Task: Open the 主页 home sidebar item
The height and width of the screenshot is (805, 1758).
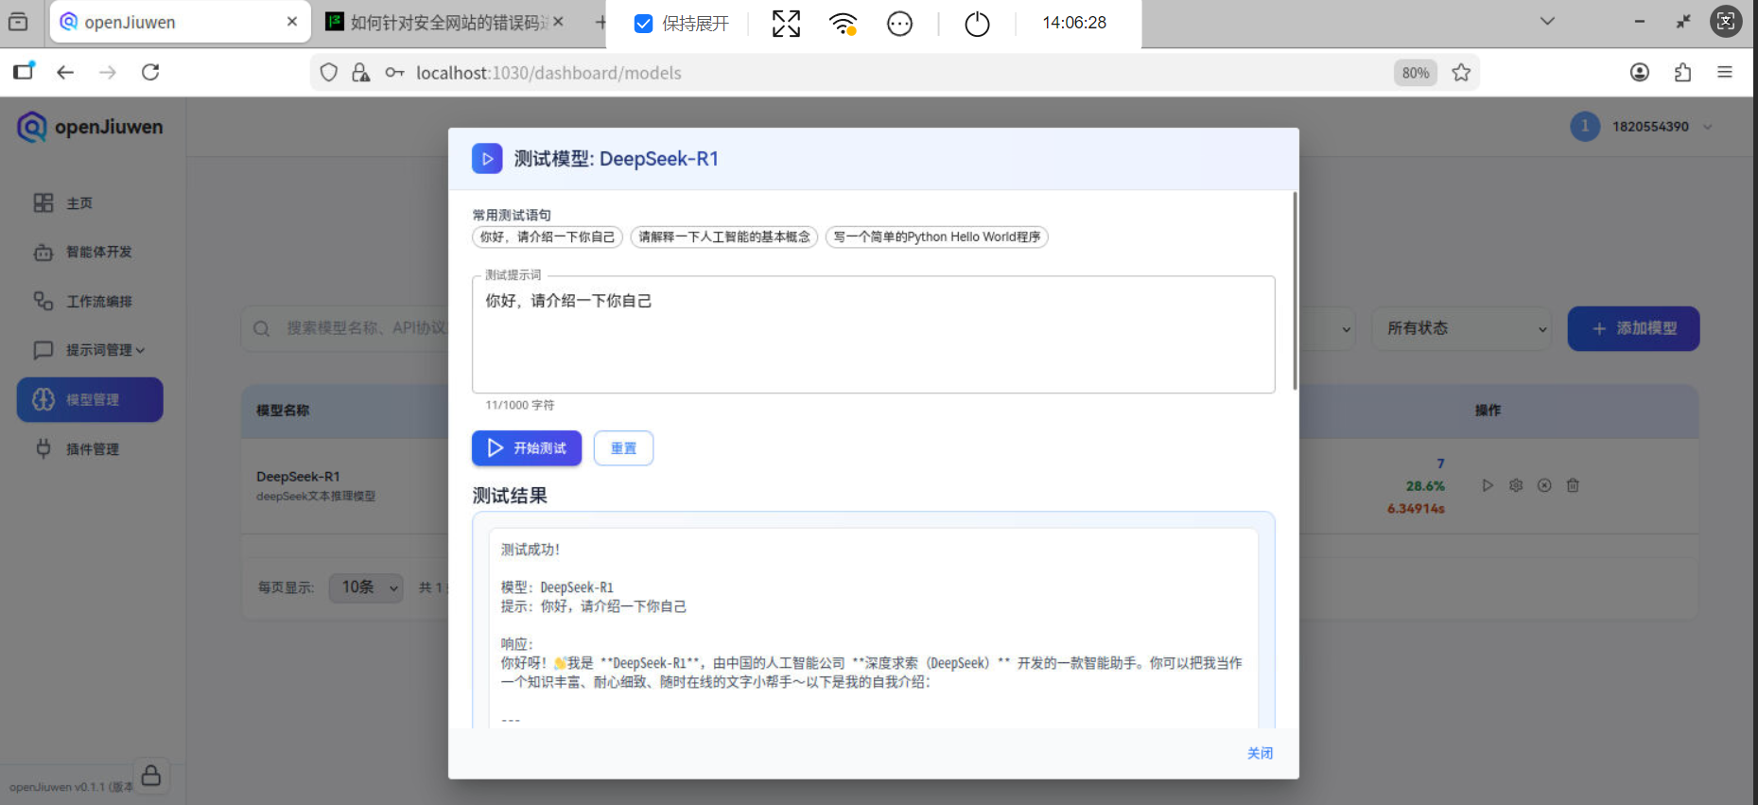Action: tap(79, 203)
